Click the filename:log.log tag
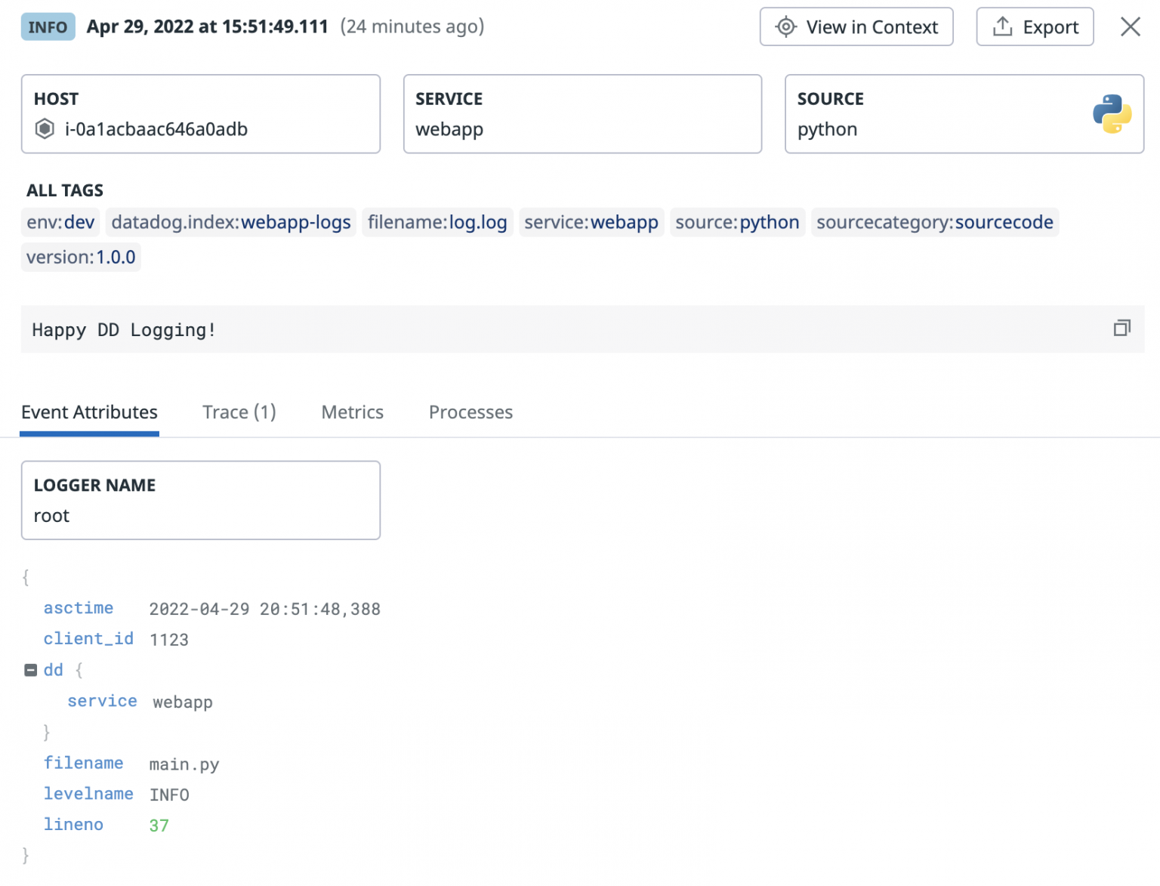 (x=437, y=222)
